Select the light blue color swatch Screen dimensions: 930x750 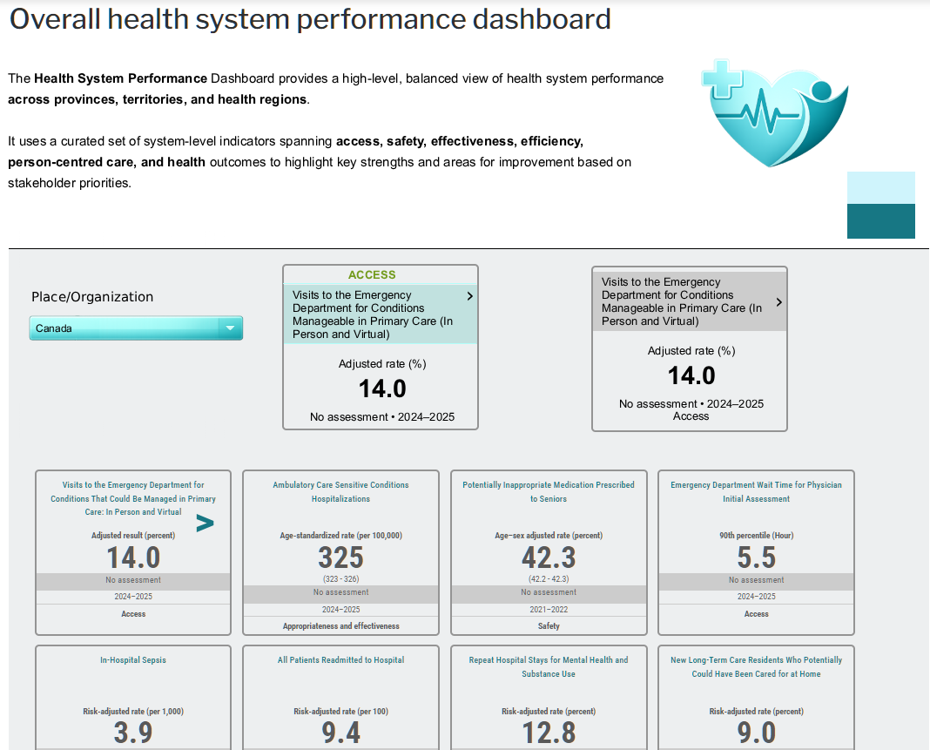pyautogui.click(x=880, y=187)
